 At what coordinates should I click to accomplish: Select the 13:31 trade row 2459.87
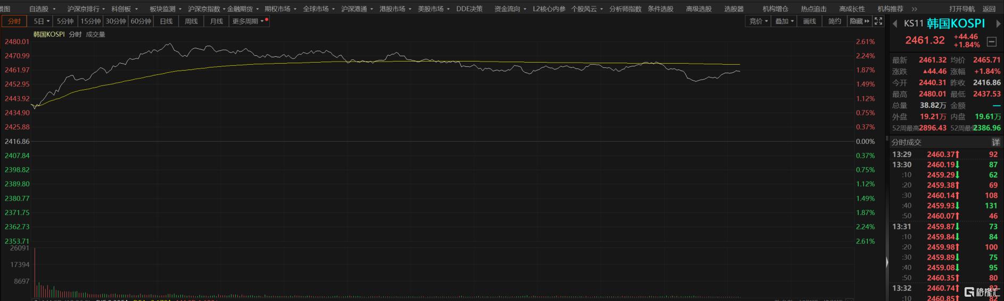(x=945, y=226)
